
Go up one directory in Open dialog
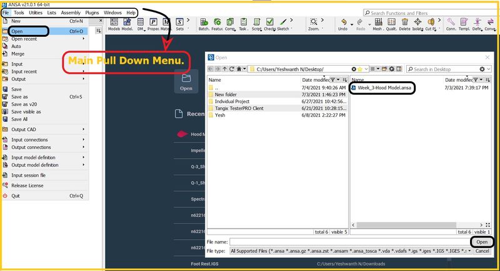(224, 69)
